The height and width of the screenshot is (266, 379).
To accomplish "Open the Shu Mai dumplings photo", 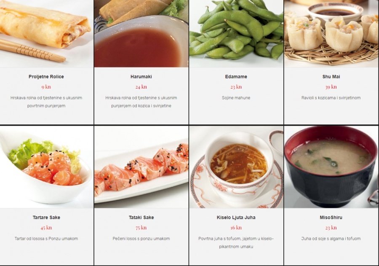I will 331,33.
